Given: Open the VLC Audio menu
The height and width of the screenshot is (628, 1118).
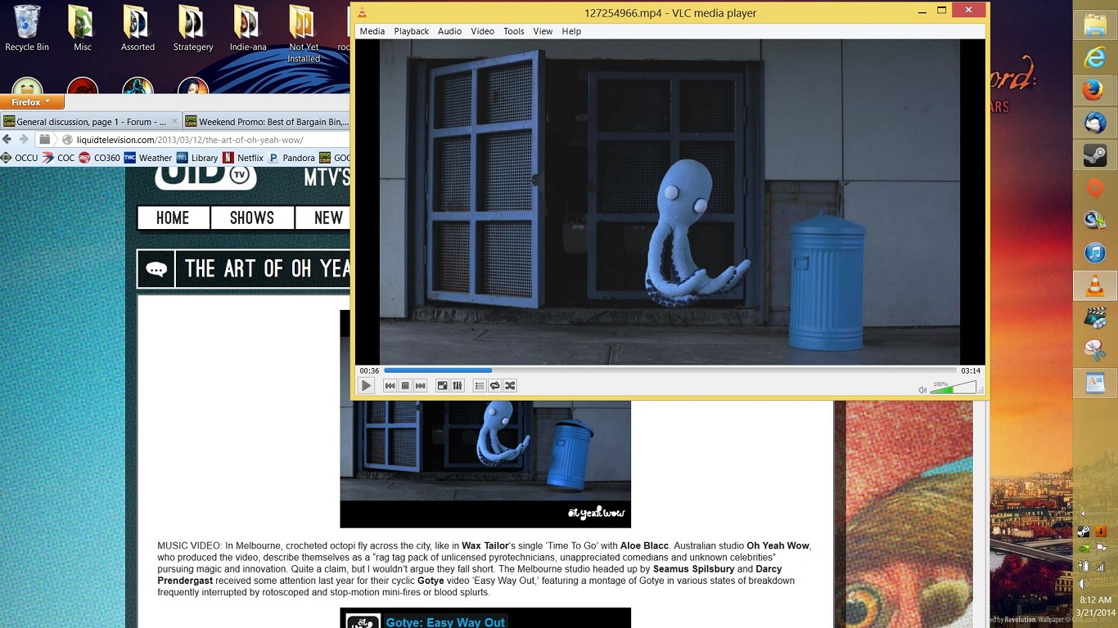Looking at the screenshot, I should (449, 31).
